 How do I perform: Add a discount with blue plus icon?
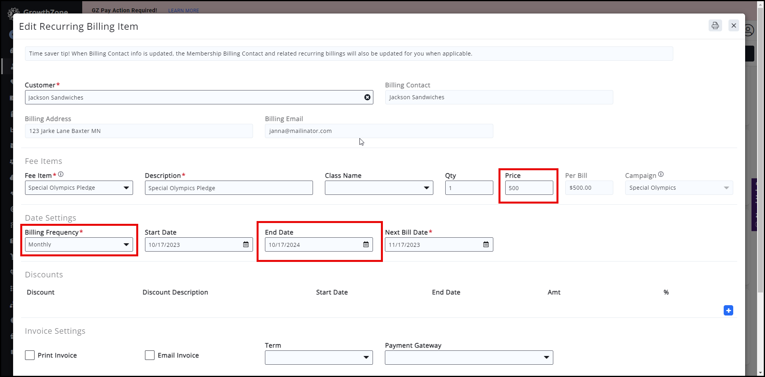click(x=728, y=310)
